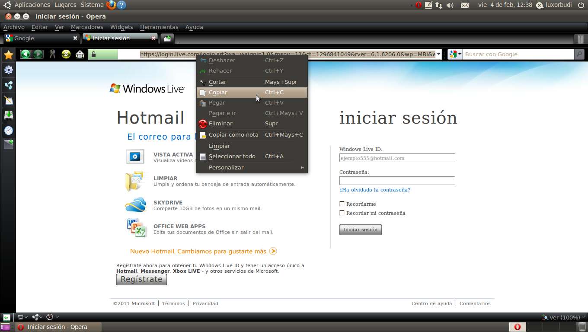Open the History clock panel in sidebar

tap(8, 130)
